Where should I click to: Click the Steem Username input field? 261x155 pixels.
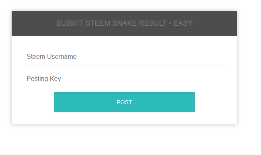[x=124, y=57]
